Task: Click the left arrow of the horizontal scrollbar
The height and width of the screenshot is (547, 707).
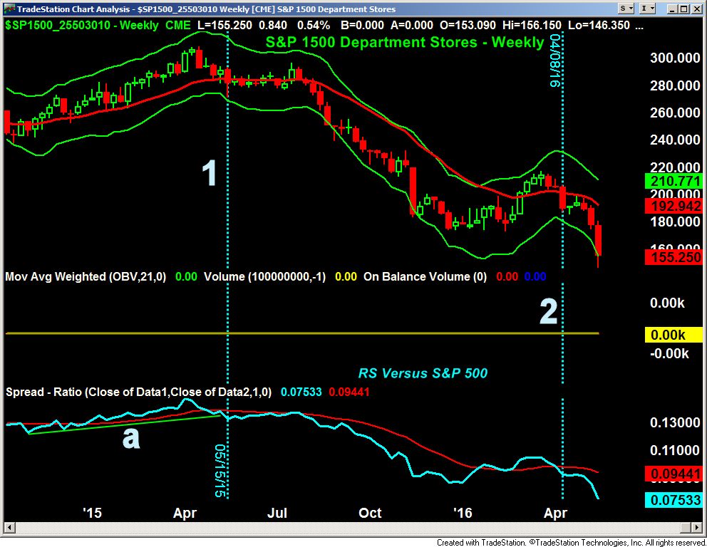Action: 9,527
